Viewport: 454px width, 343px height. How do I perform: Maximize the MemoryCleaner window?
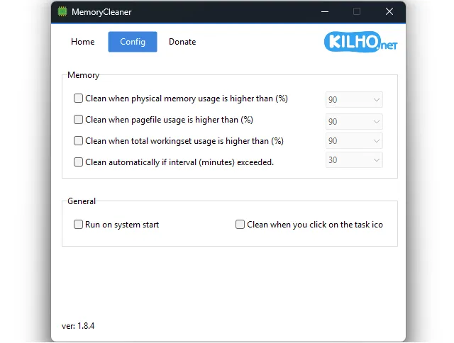(357, 12)
